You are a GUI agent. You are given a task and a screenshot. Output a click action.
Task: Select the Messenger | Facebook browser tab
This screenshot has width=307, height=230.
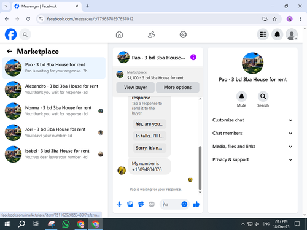coord(47,6)
